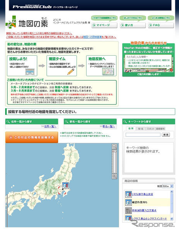Open the 範囲 500m dropdown
Viewport: 179px width, 232px height.
tap(168, 186)
